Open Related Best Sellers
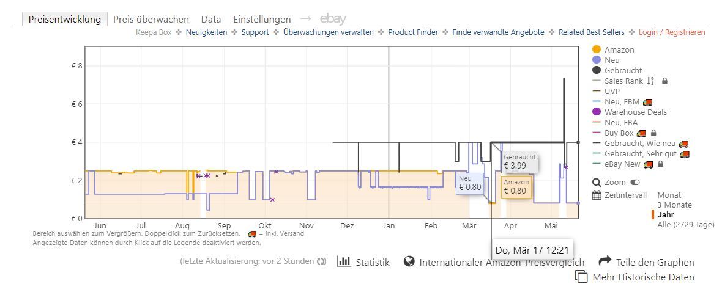The width and height of the screenshot is (722, 292). [592, 32]
